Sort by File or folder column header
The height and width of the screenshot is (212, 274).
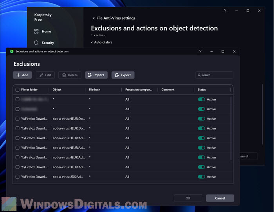coord(29,90)
